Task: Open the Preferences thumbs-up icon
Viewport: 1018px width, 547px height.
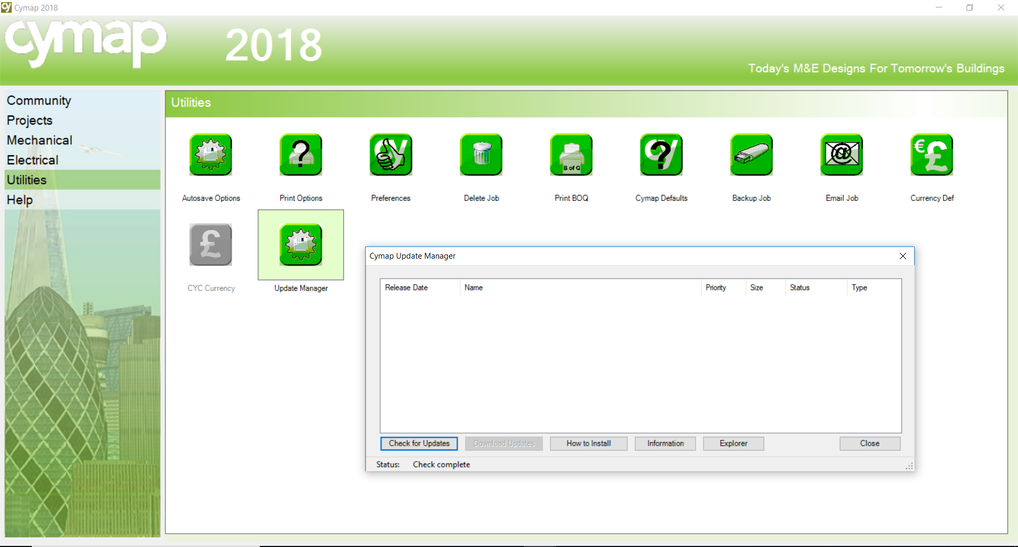Action: pyautogui.click(x=391, y=154)
